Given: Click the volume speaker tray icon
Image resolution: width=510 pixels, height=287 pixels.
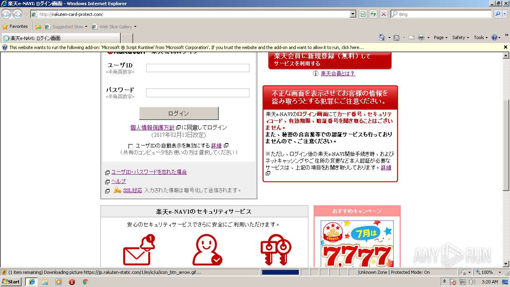Looking at the screenshot, I should click(472, 282).
